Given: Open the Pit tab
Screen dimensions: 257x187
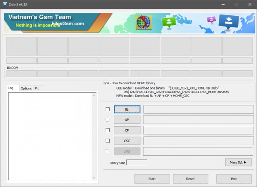Looking at the screenshot, I should point(39,88).
